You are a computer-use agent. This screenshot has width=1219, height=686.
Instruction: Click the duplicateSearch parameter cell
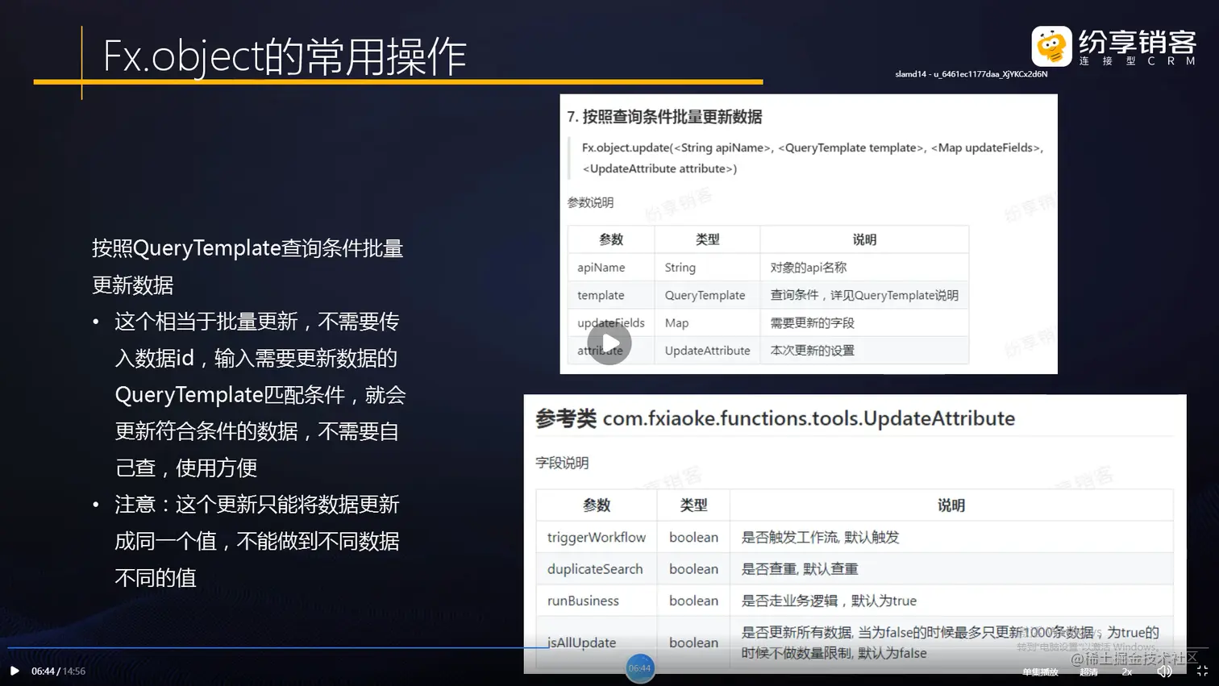click(597, 568)
